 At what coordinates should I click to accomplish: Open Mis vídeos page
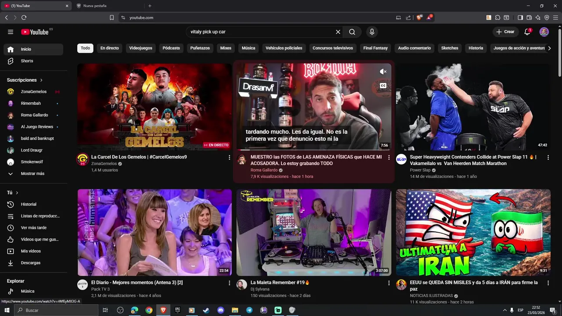33,251
